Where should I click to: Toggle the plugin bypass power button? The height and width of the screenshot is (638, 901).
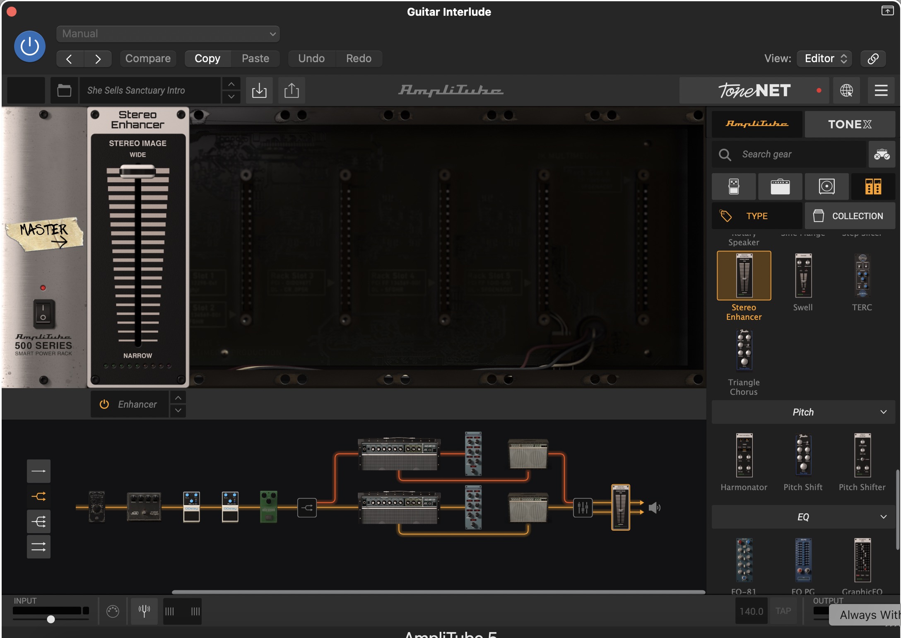pyautogui.click(x=30, y=46)
